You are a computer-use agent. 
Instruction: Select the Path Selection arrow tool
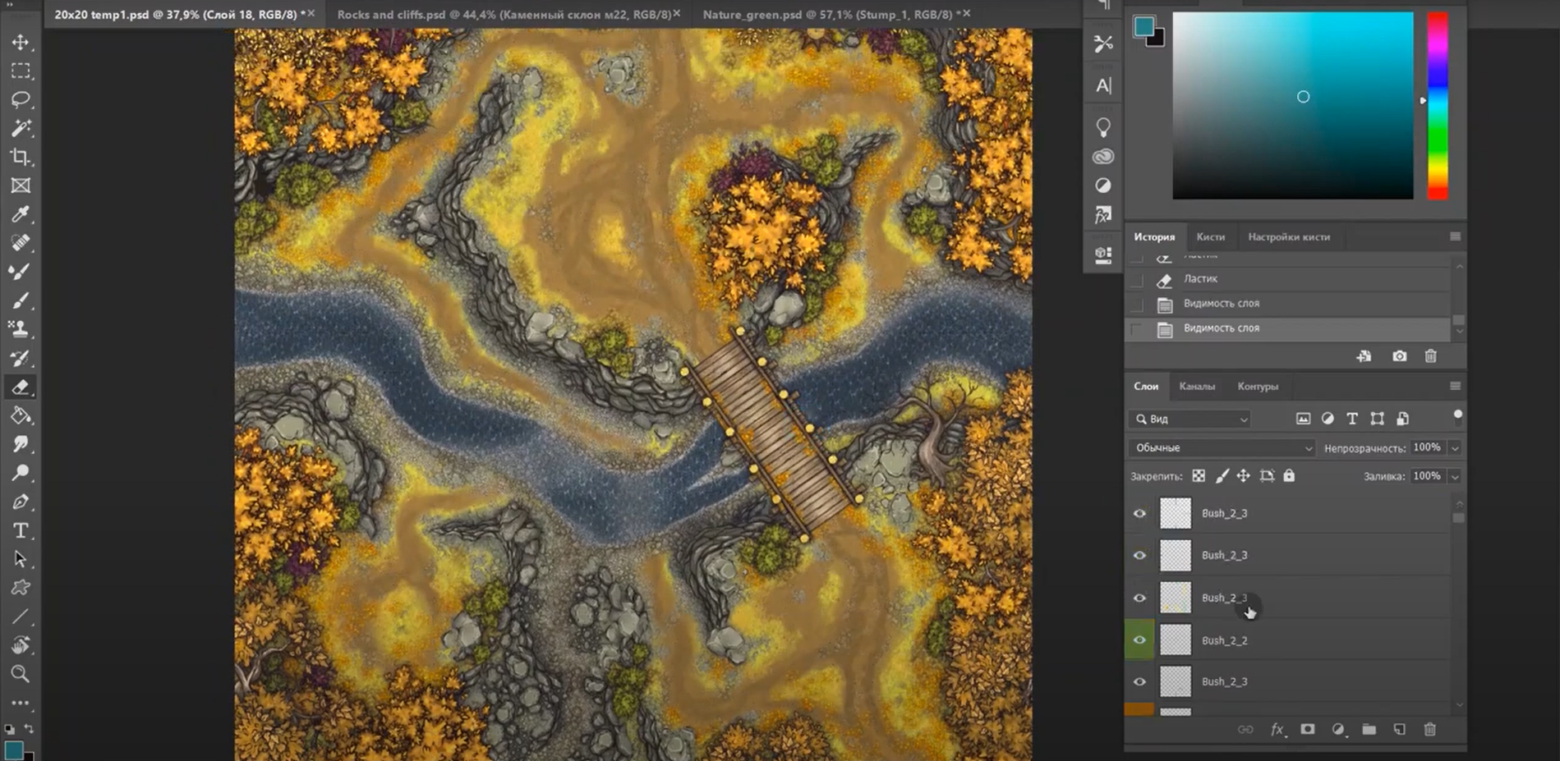click(21, 559)
